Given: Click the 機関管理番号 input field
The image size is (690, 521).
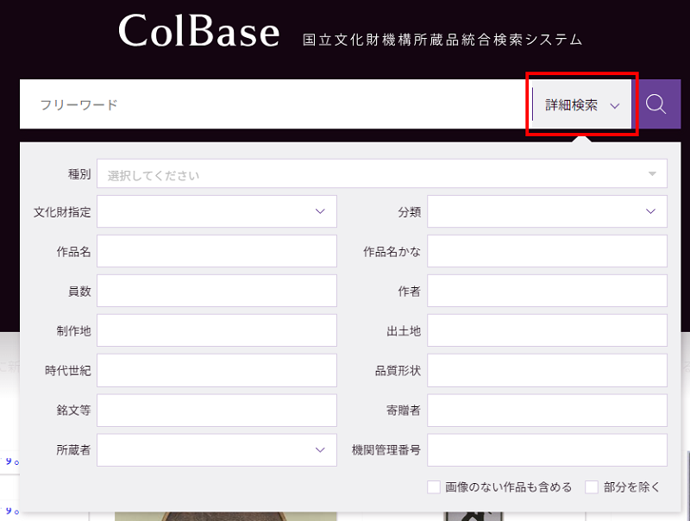Looking at the screenshot, I should [x=547, y=450].
